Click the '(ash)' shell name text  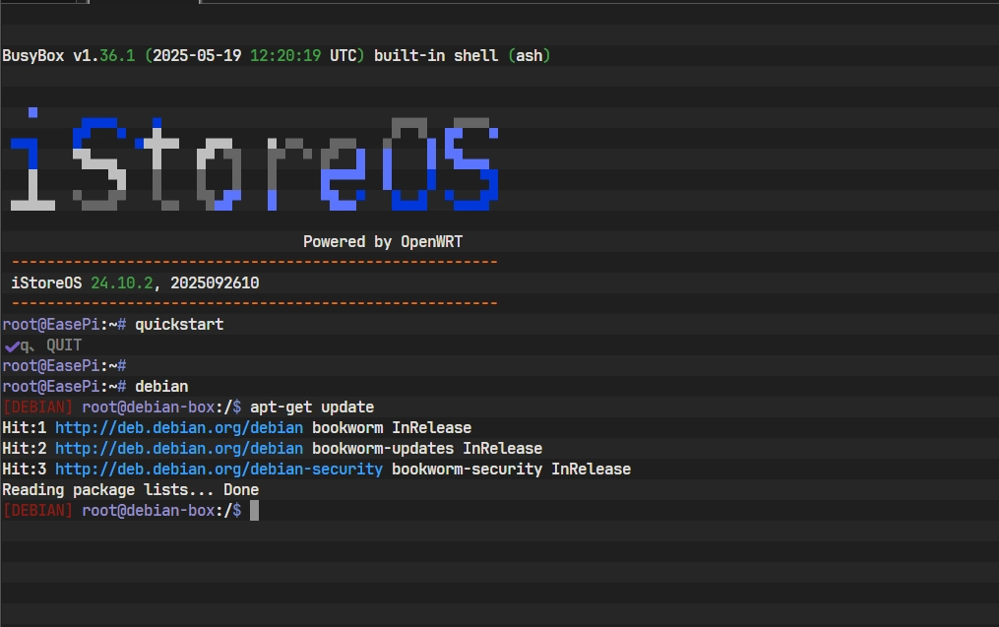[530, 56]
